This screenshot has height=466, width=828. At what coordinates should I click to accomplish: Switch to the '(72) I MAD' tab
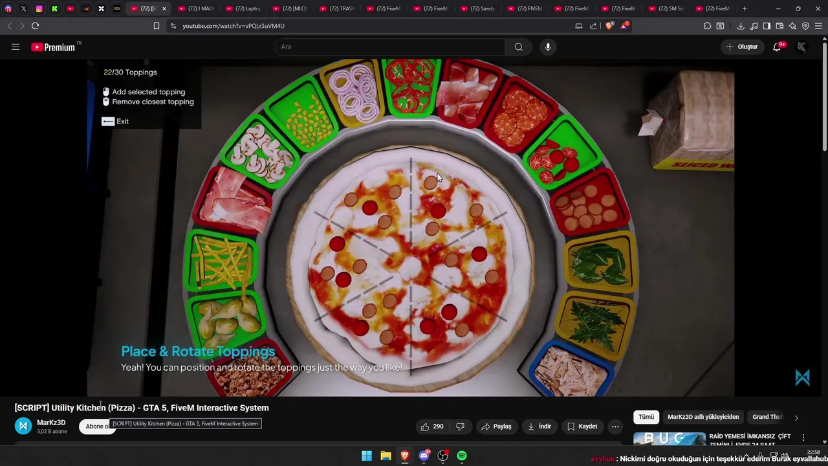195,8
